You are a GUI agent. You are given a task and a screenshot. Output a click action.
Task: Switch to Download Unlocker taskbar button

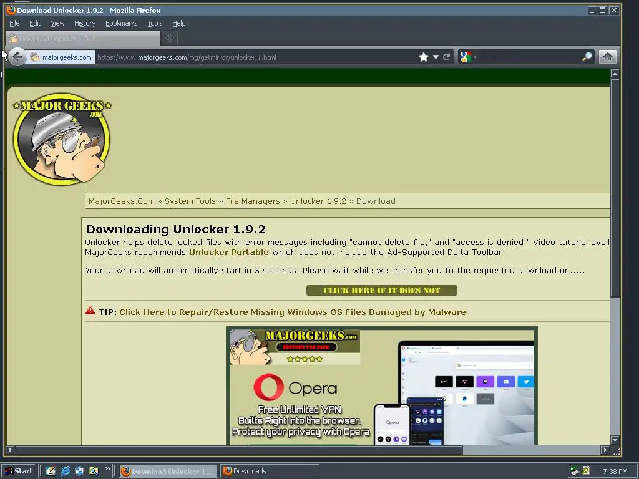168,471
